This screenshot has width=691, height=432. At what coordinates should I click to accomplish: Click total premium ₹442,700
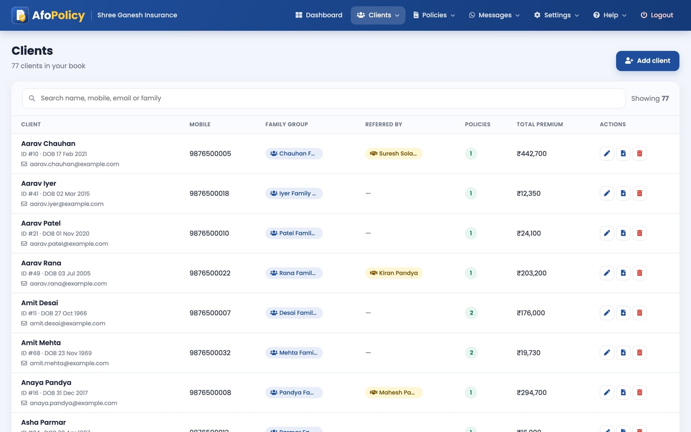(x=532, y=153)
